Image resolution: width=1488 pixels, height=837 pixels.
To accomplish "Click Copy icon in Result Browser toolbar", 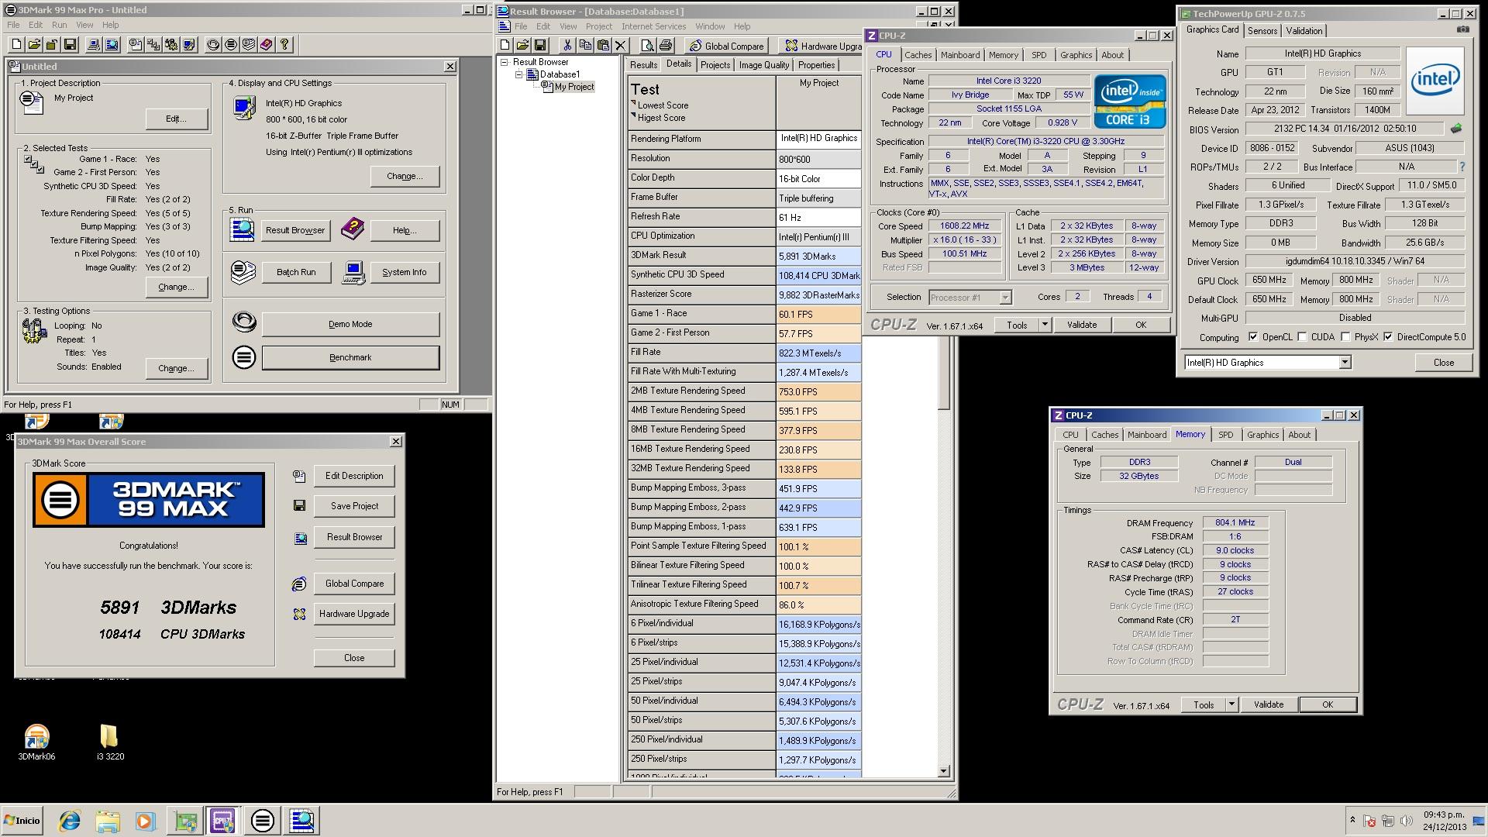I will pos(585,46).
